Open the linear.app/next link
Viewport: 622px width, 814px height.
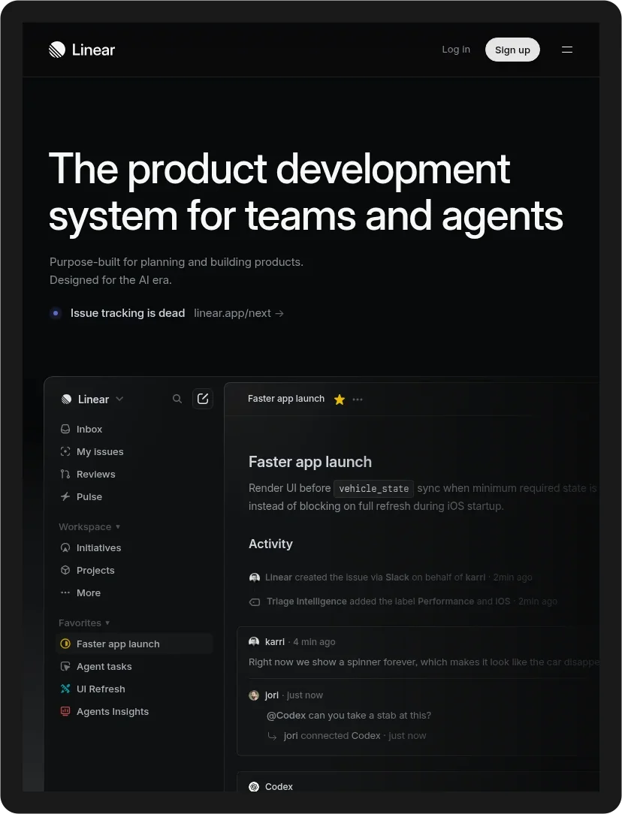click(239, 313)
